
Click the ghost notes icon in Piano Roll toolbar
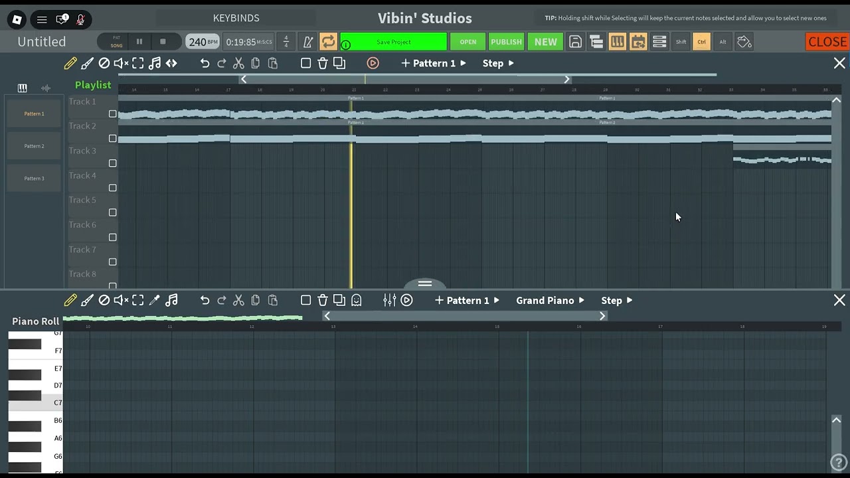(357, 300)
